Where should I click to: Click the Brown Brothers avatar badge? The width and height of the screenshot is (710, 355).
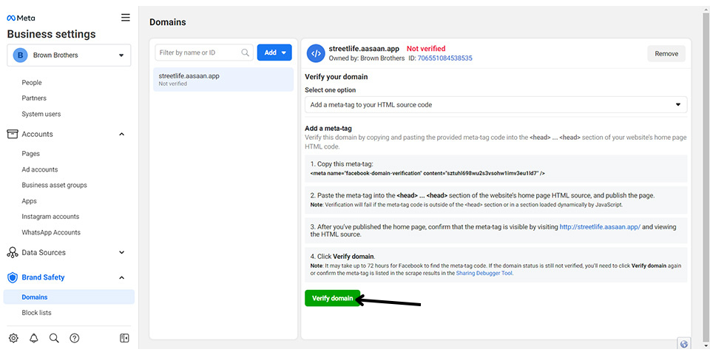(20, 55)
